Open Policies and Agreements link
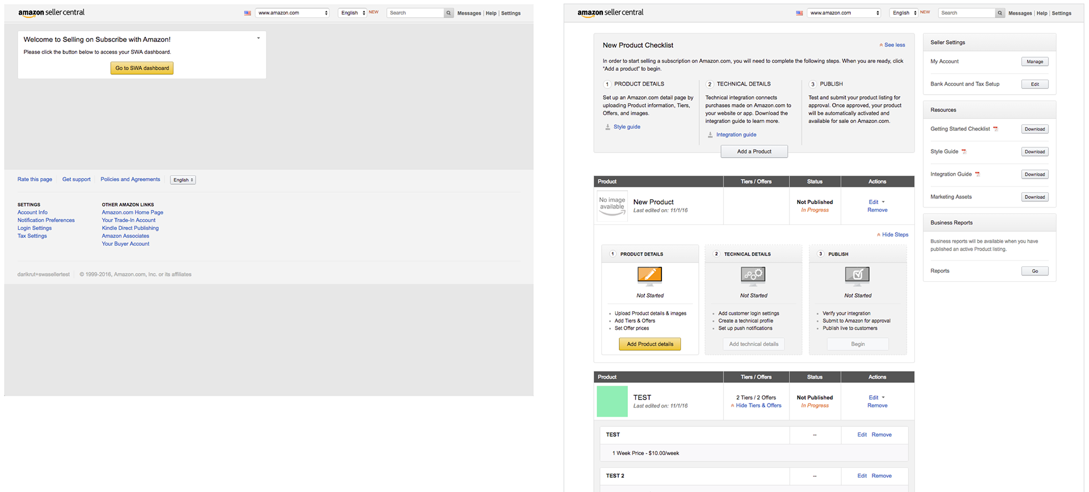Viewport: 1089px width, 492px height. [130, 180]
